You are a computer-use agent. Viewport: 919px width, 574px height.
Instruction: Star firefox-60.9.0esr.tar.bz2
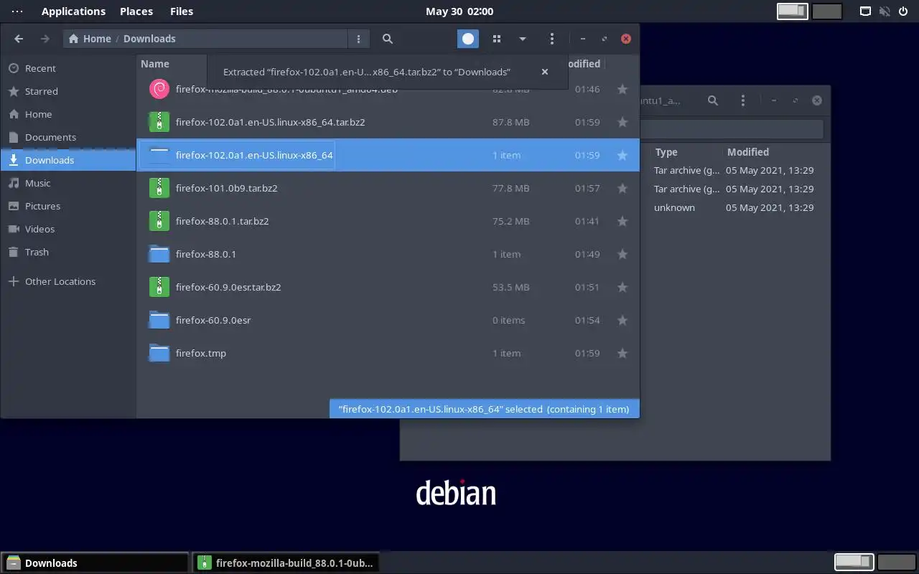(x=622, y=287)
